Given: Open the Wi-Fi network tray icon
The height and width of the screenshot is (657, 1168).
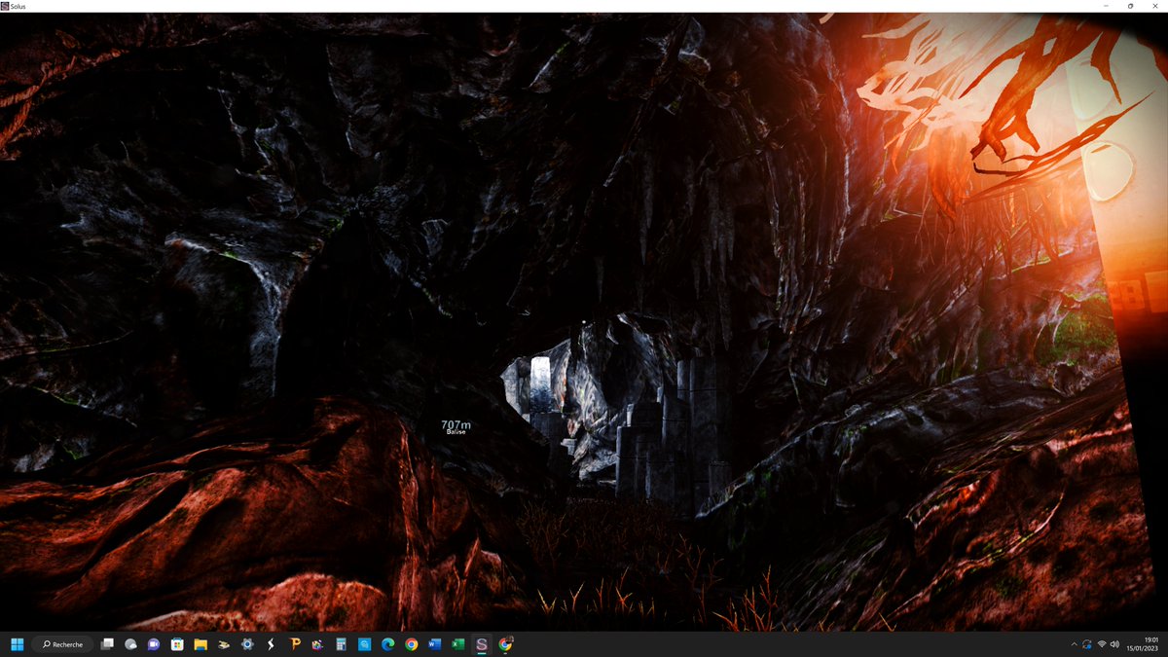Looking at the screenshot, I should [1101, 644].
